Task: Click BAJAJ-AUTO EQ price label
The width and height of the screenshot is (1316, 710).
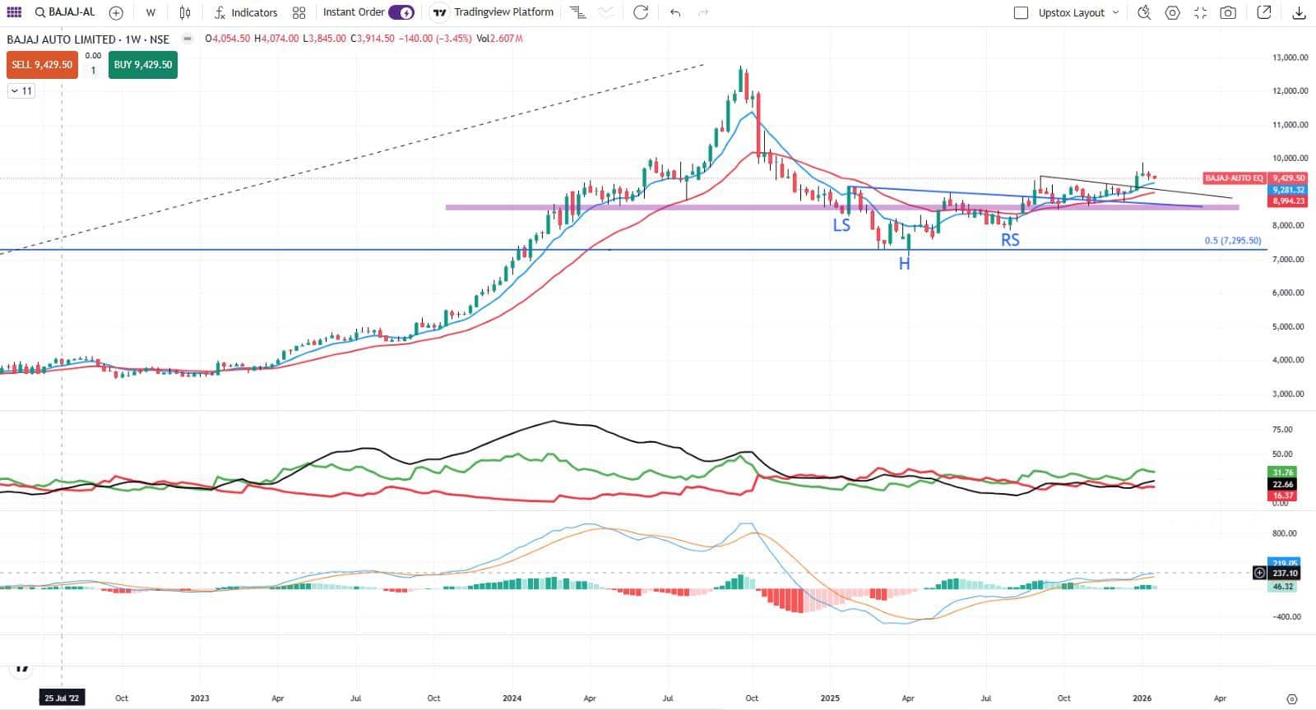Action: coord(1234,177)
